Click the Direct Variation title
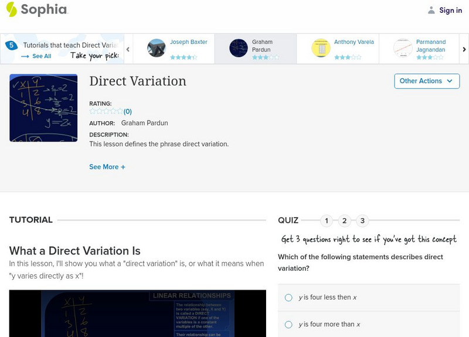 [138, 81]
